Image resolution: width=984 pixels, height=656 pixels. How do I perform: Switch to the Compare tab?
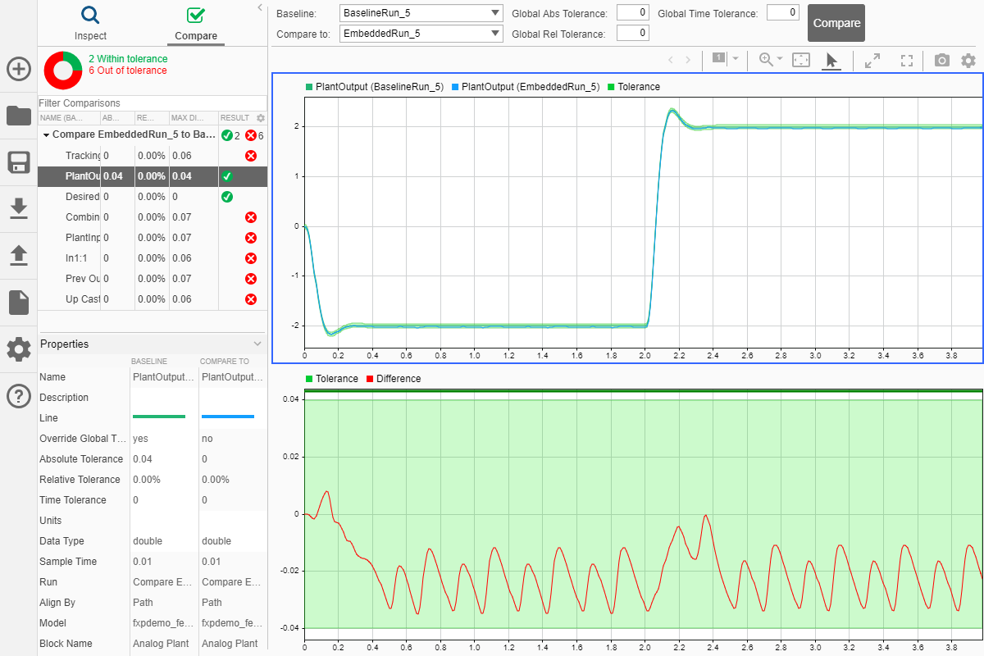tap(196, 23)
